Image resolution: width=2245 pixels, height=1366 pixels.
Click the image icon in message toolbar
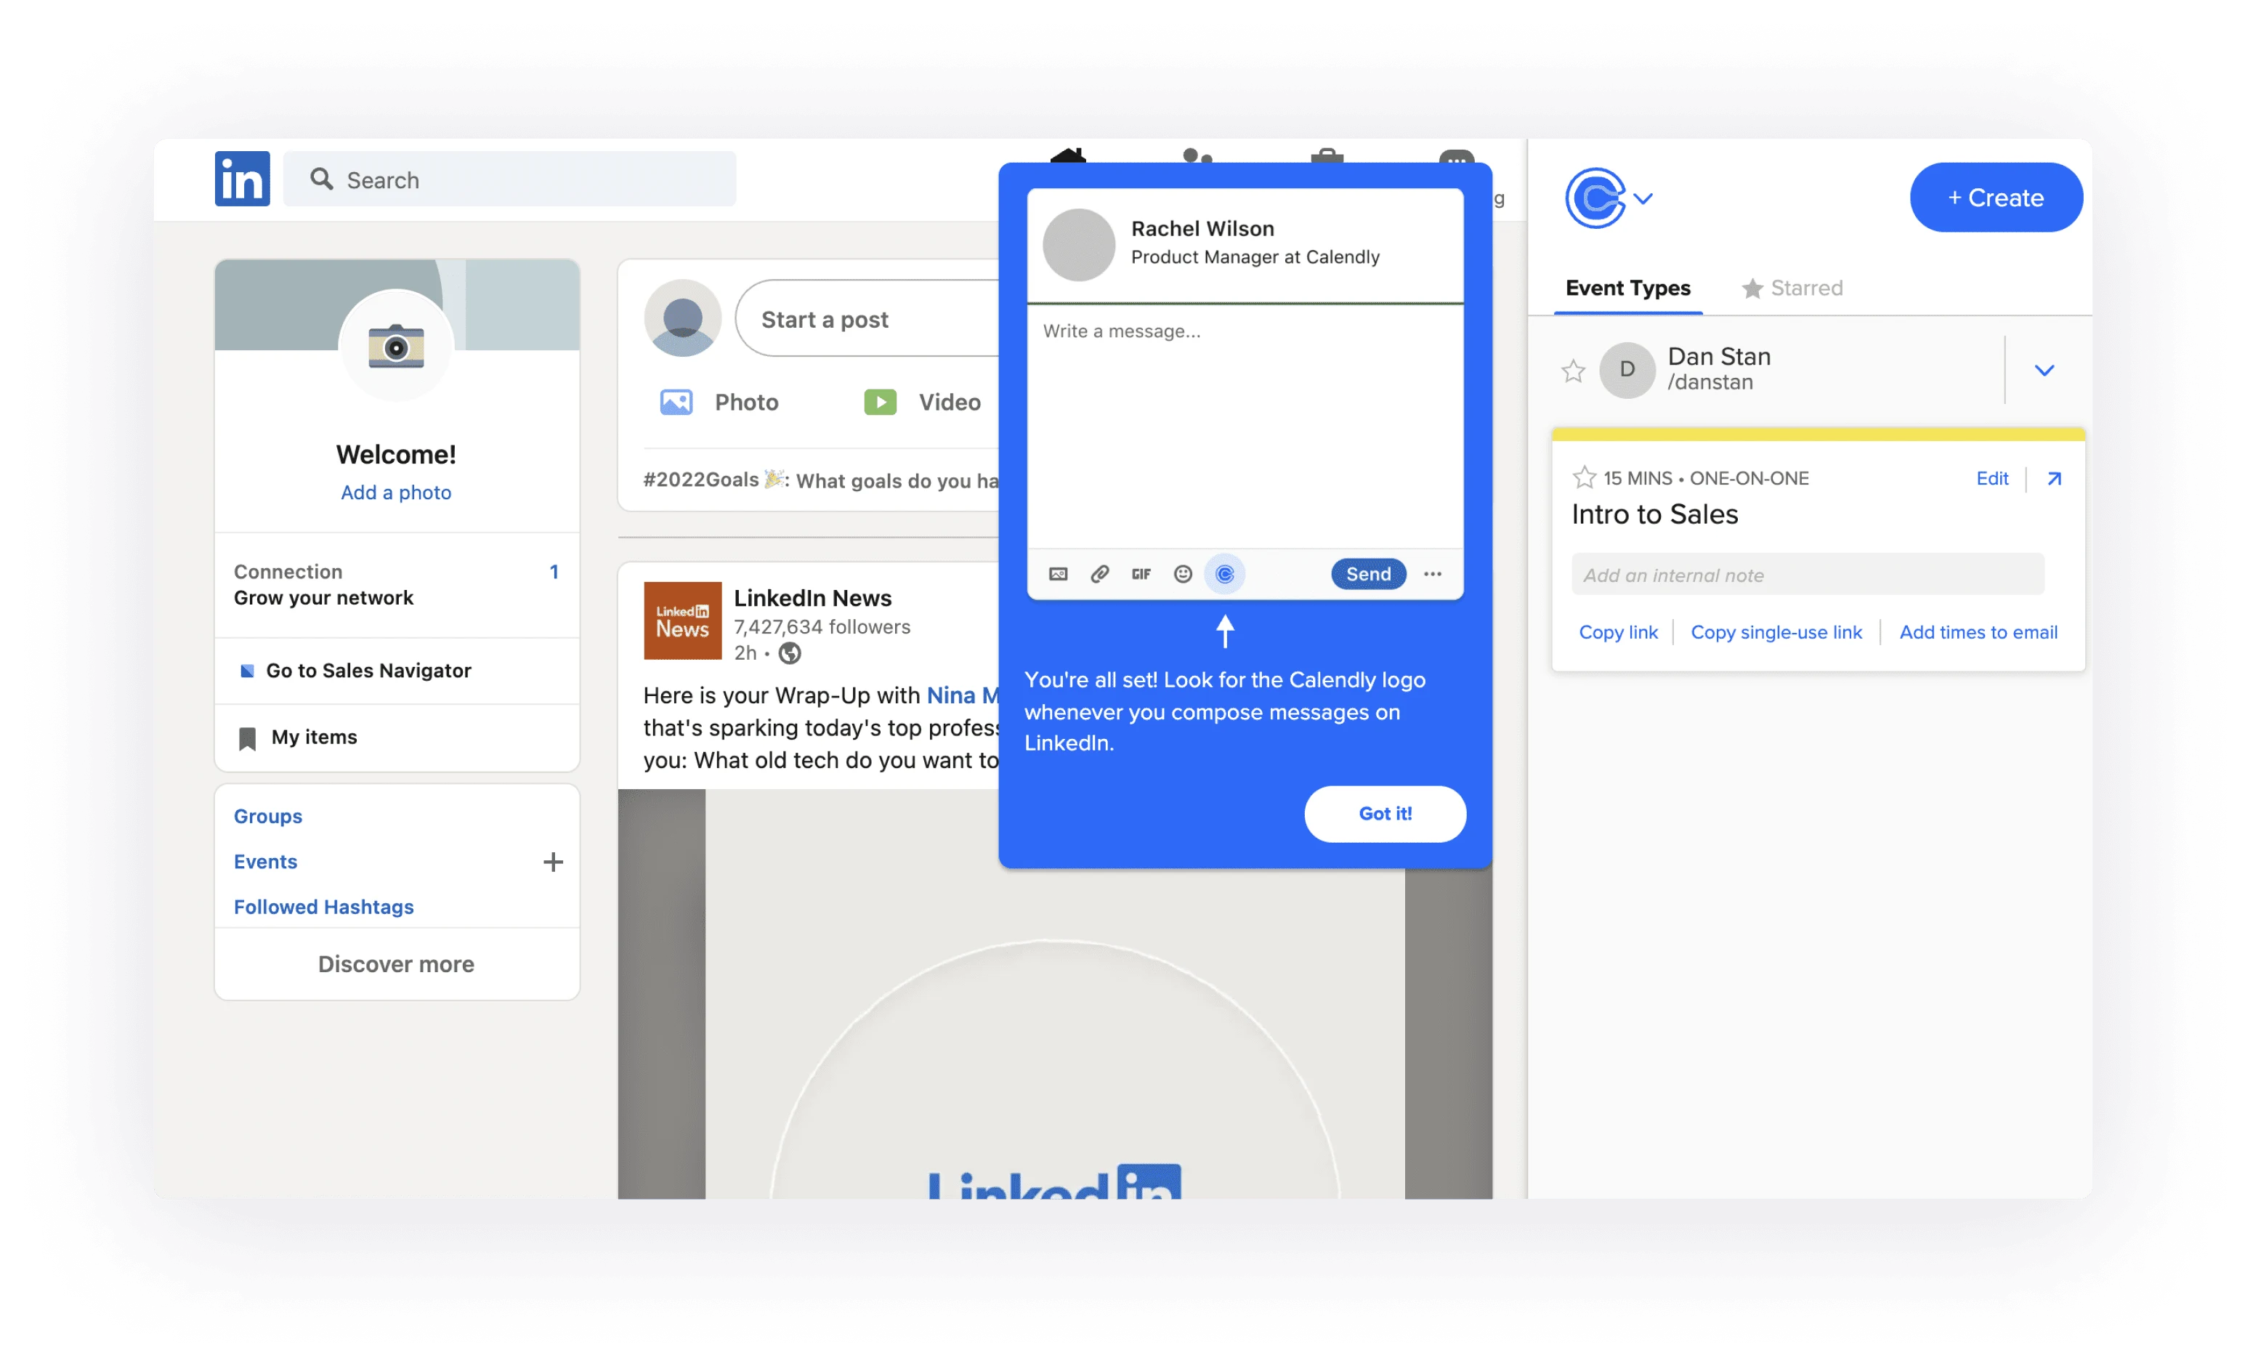[1057, 574]
